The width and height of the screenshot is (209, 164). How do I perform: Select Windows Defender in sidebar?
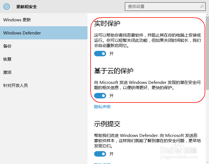[x=44, y=33]
